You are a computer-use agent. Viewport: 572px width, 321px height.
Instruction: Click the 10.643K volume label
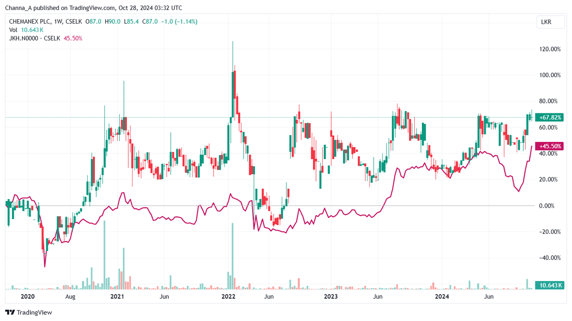coord(550,285)
